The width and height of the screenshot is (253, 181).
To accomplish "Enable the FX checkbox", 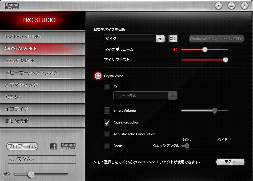I will click(107, 87).
